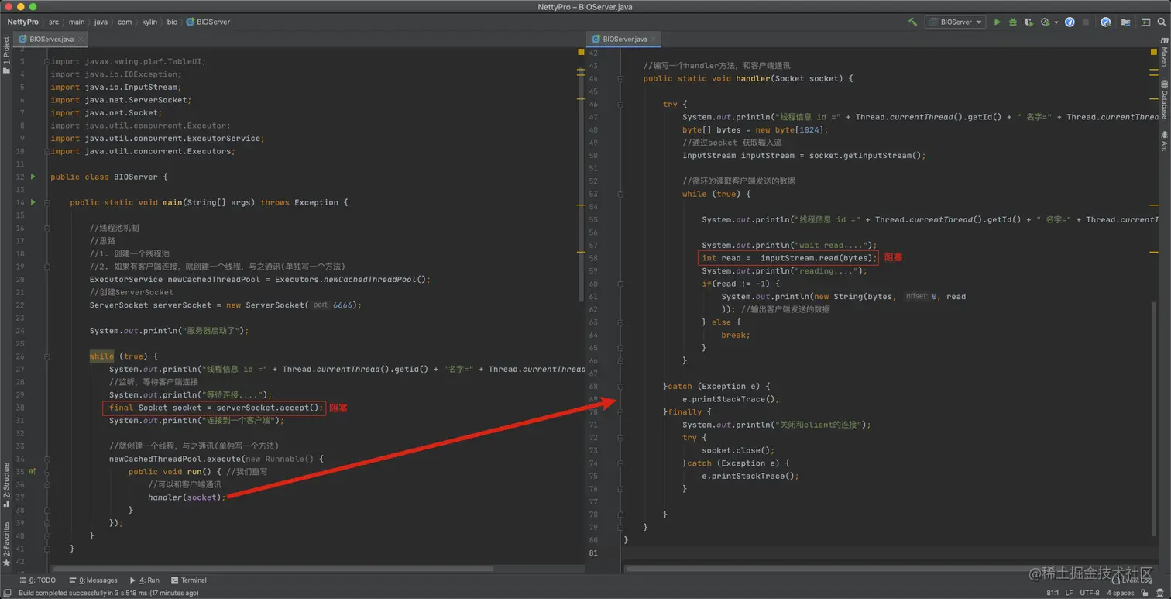This screenshot has width=1171, height=599.
Task: Click the left editor horizontal scrollbar
Action: [271, 569]
